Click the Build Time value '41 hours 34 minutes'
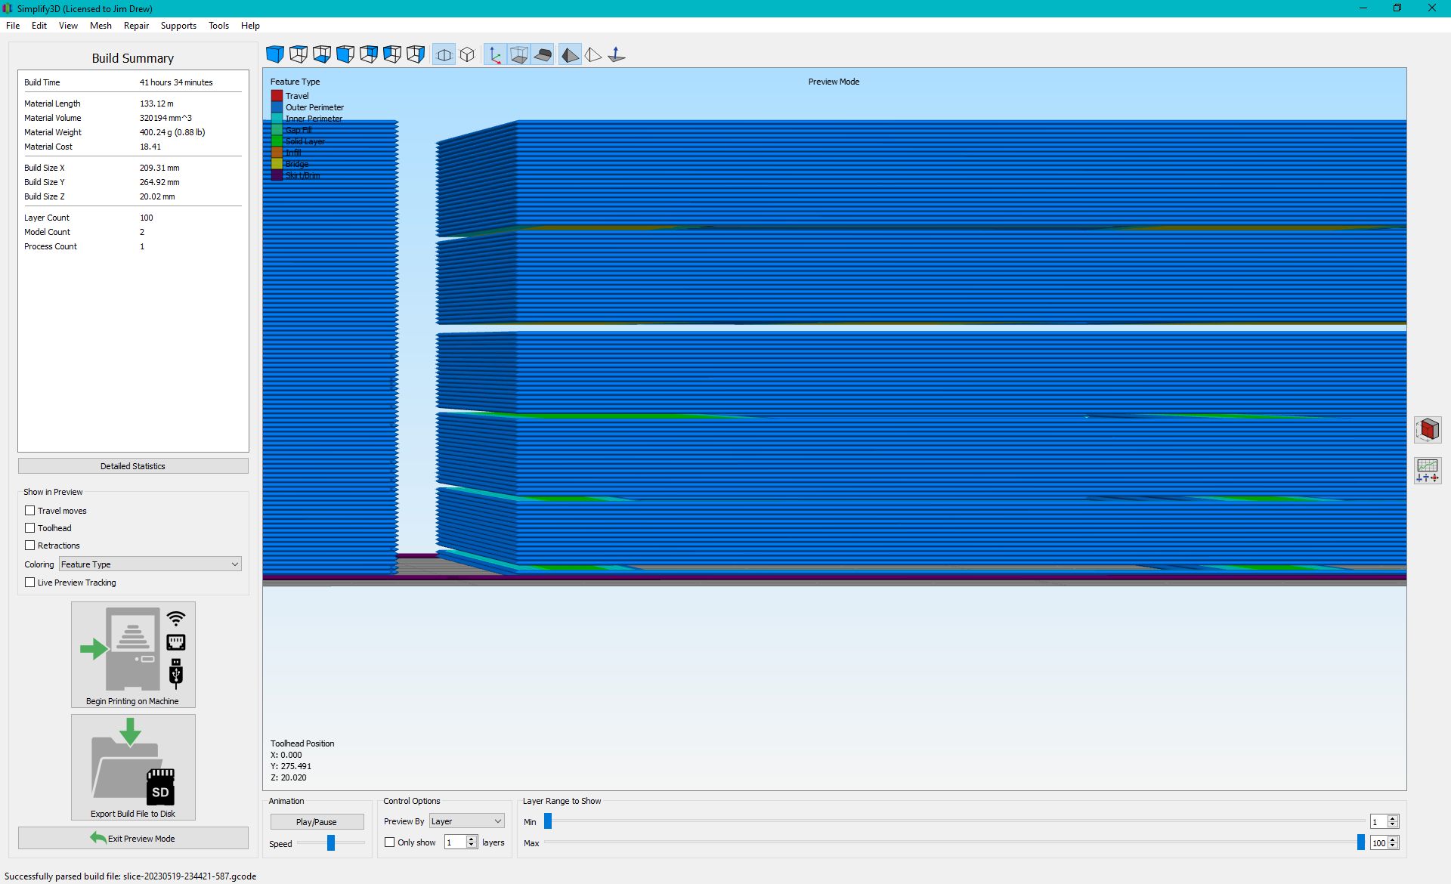The height and width of the screenshot is (884, 1451). (x=176, y=82)
